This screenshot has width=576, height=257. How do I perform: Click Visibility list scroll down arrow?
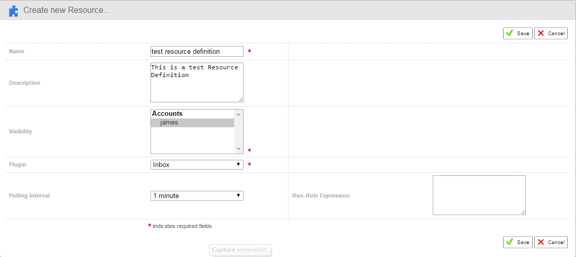click(238, 149)
